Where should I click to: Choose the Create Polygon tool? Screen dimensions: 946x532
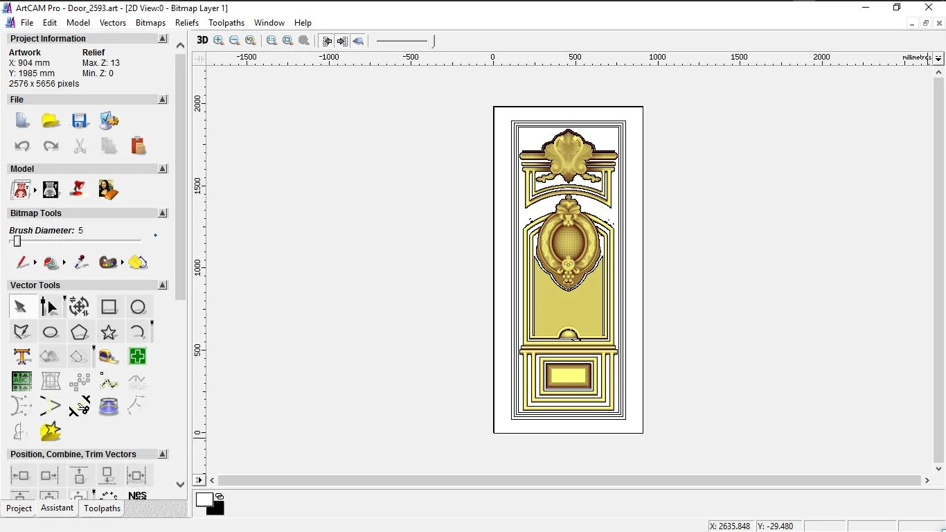(80, 332)
